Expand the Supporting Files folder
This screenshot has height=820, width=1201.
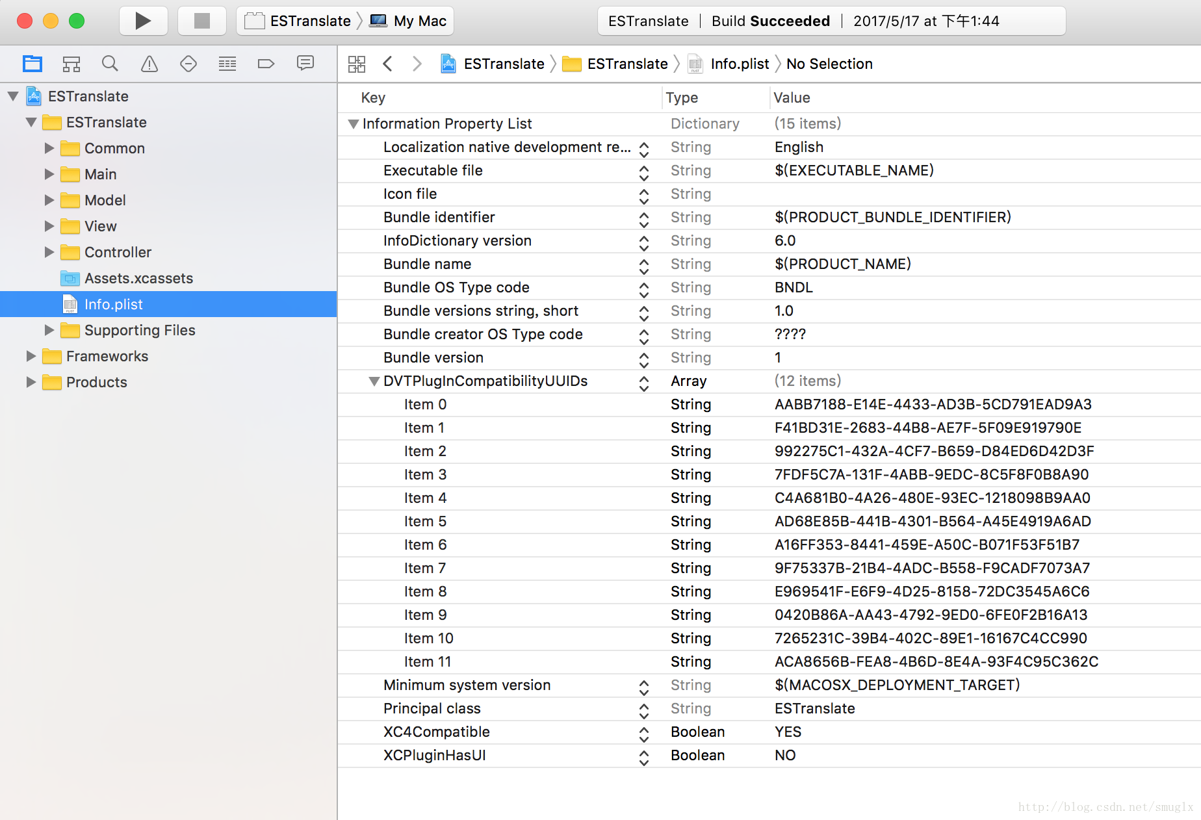pyautogui.click(x=49, y=330)
